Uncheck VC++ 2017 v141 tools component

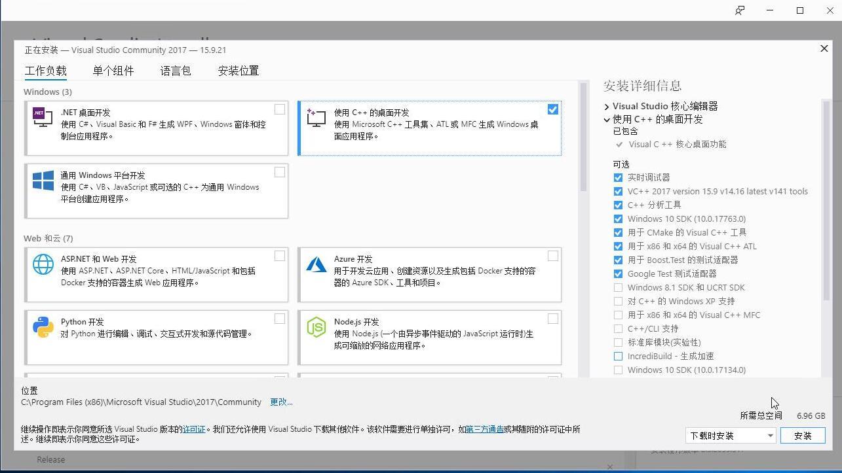point(618,191)
